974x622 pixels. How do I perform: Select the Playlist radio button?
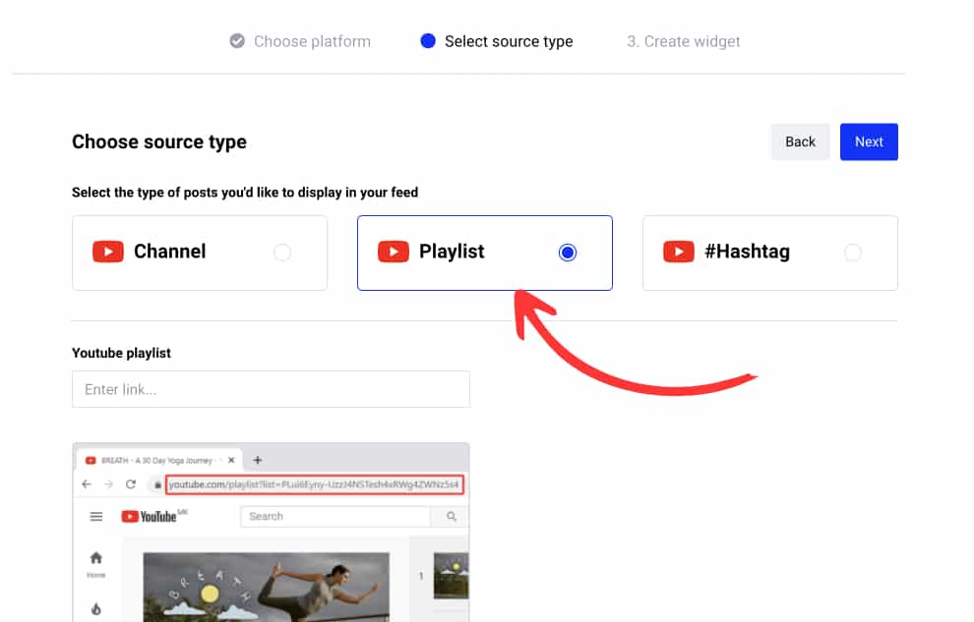coord(567,253)
